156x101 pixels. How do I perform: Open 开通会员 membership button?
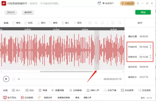[x=127, y=3]
